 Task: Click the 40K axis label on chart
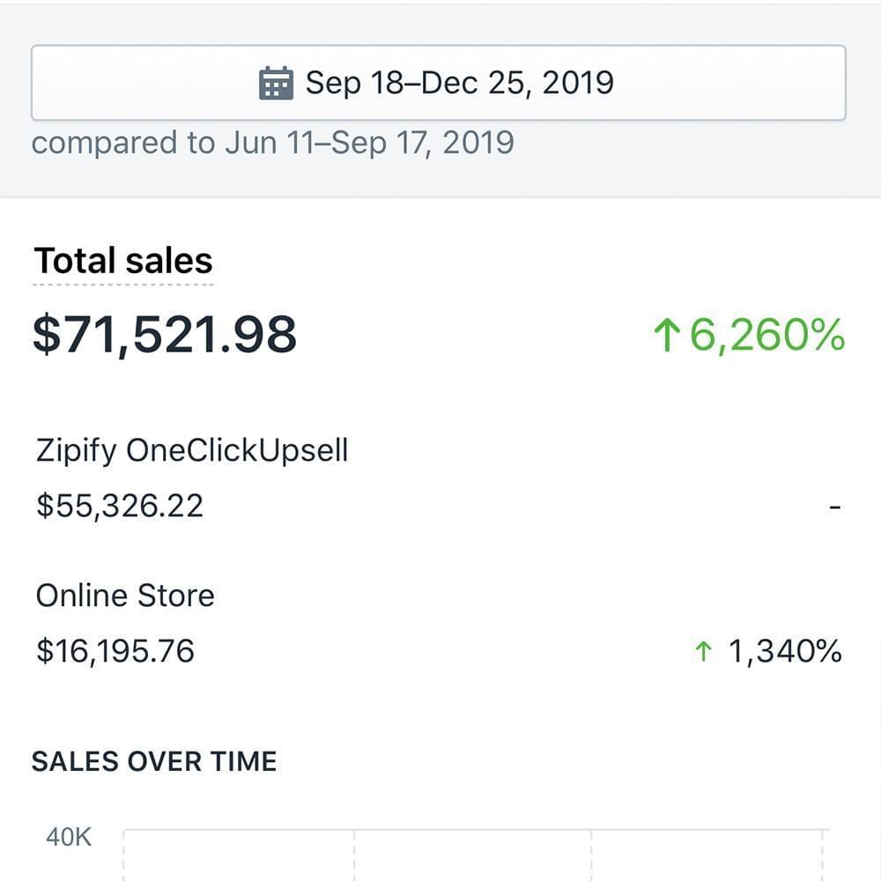69,837
